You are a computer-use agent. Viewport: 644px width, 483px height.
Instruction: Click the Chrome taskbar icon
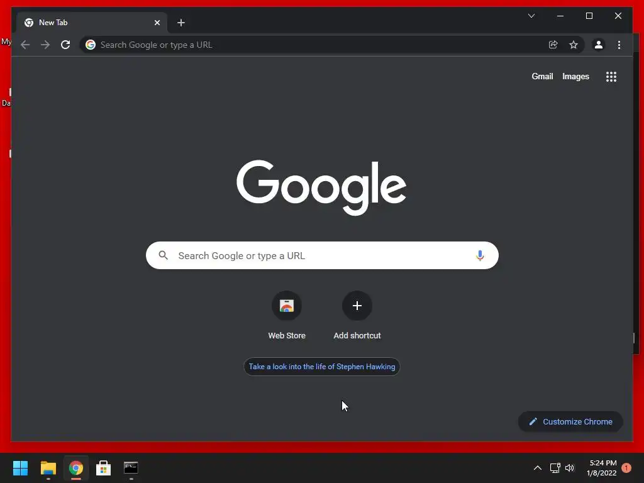tap(76, 468)
